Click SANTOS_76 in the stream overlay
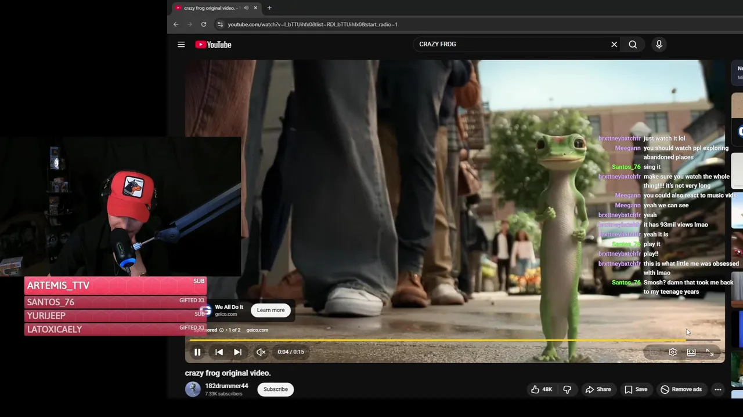This screenshot has width=743, height=417. (51, 302)
